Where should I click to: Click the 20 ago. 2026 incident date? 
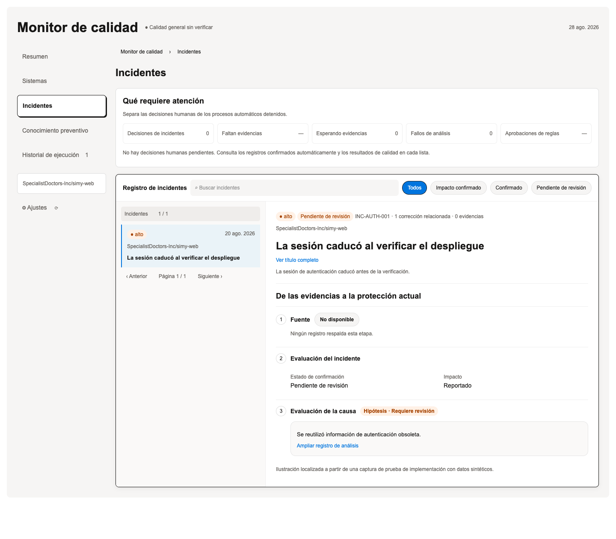(240, 234)
